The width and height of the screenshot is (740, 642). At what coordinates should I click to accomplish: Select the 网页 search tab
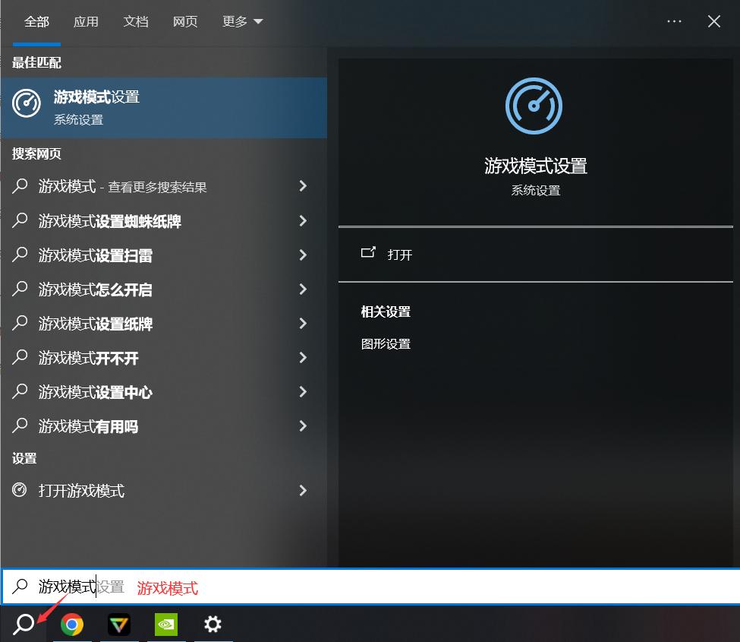pyautogui.click(x=185, y=21)
